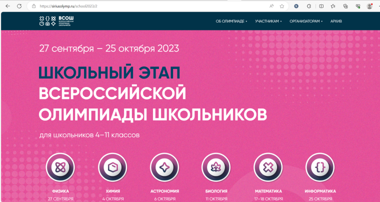Select the Химия hexagon icon

point(112,167)
